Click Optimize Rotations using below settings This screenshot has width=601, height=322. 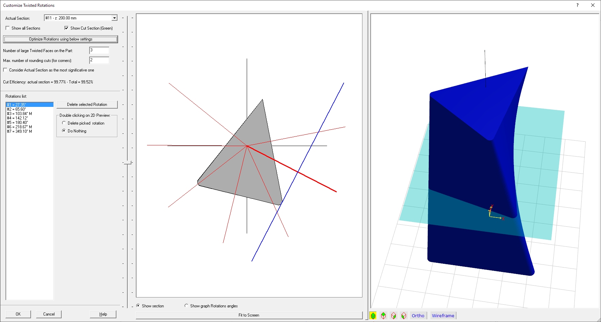tap(61, 39)
